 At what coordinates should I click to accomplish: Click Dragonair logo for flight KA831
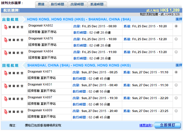(14, 86)
